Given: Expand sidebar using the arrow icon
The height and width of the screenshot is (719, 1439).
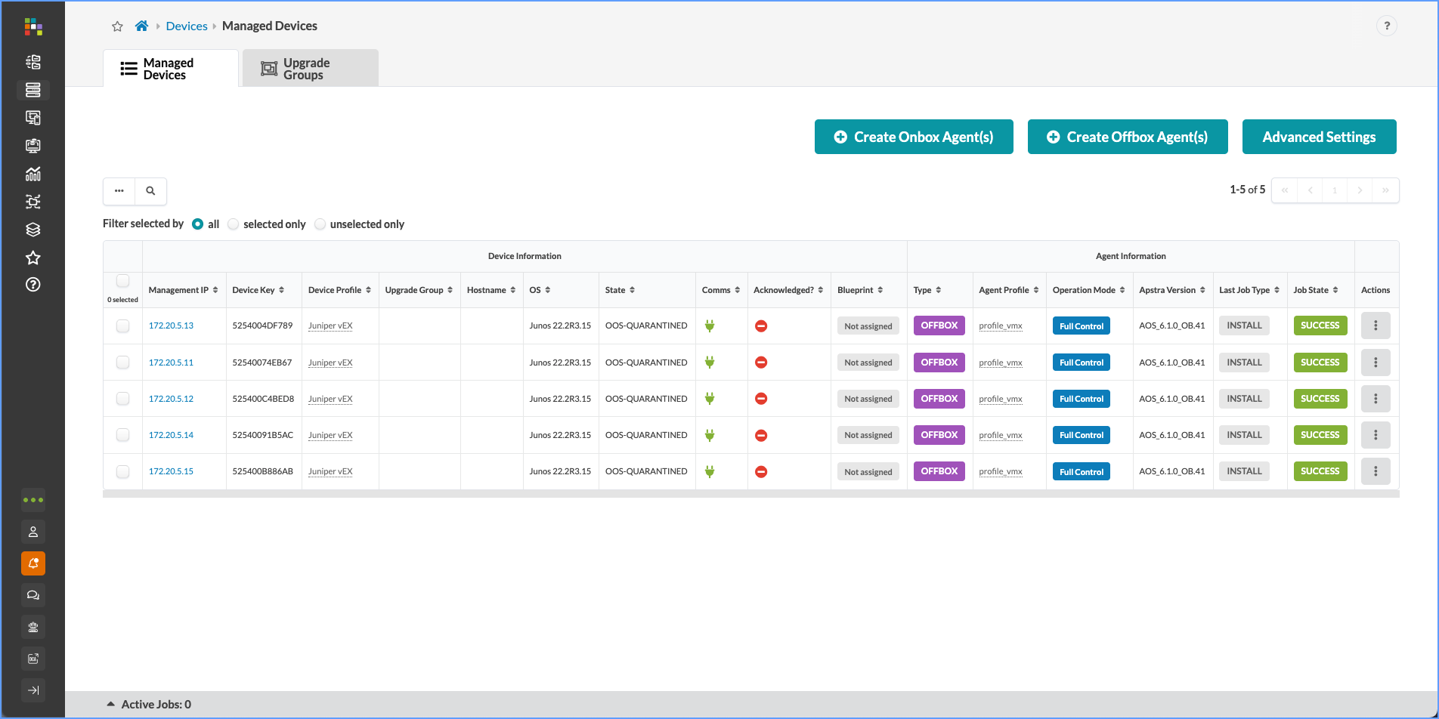Looking at the screenshot, I should 33,690.
